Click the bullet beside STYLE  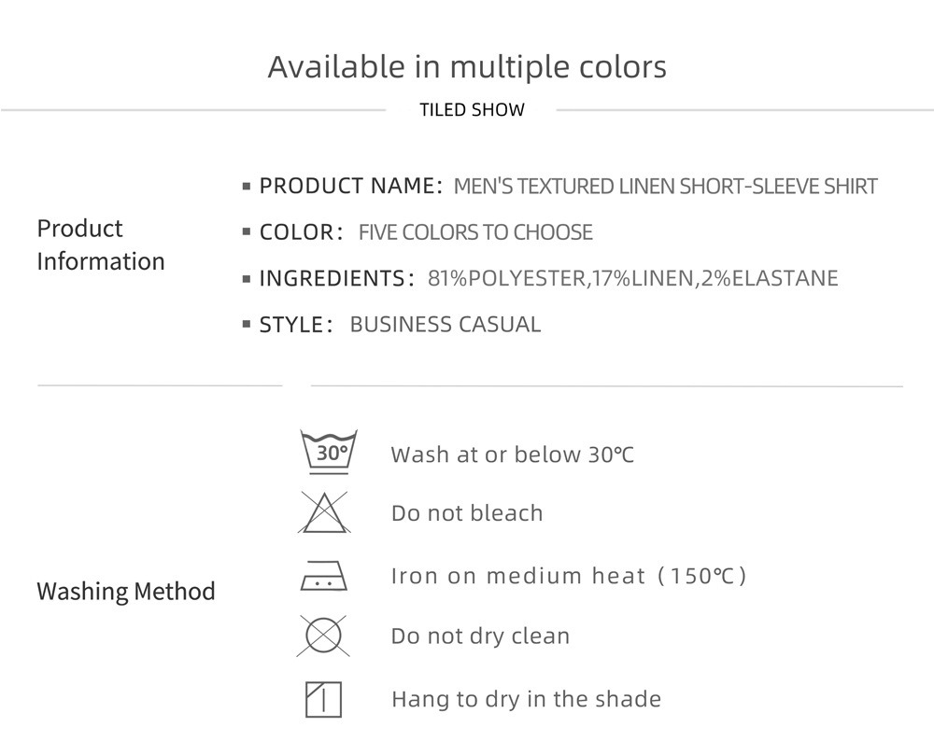pyautogui.click(x=247, y=325)
